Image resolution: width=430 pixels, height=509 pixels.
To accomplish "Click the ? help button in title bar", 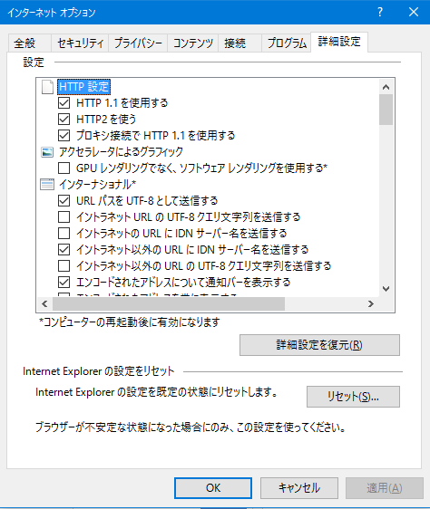I will tap(380, 12).
